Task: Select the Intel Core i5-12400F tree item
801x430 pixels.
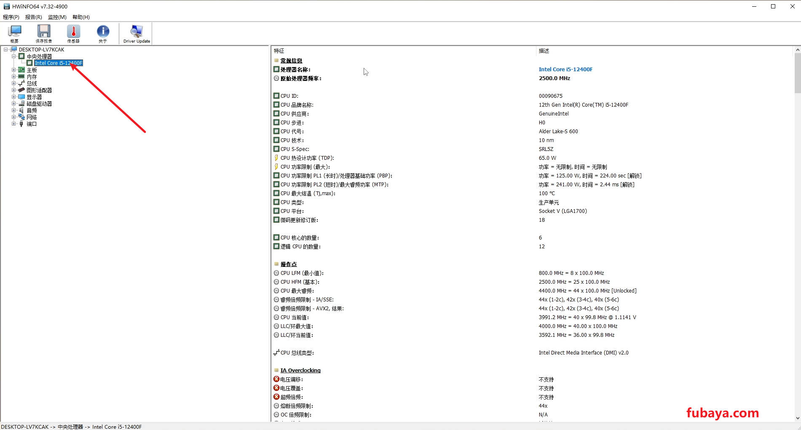Action: [59, 63]
